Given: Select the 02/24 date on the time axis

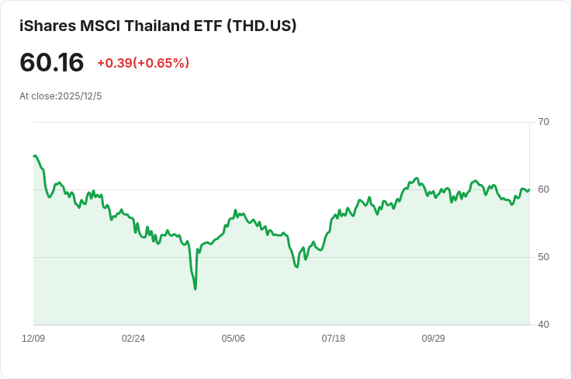Looking at the screenshot, I should click(x=133, y=339).
